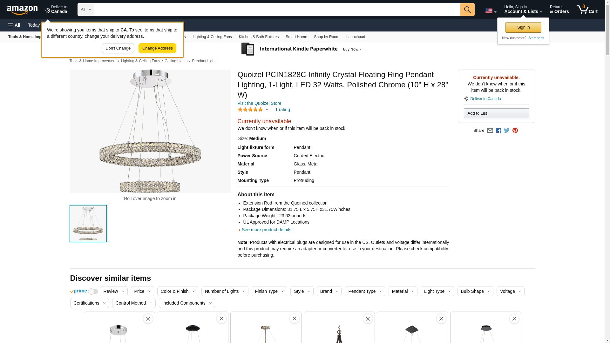610x343 pixels.
Task: Open the All hamburger menu
Action: [14, 25]
